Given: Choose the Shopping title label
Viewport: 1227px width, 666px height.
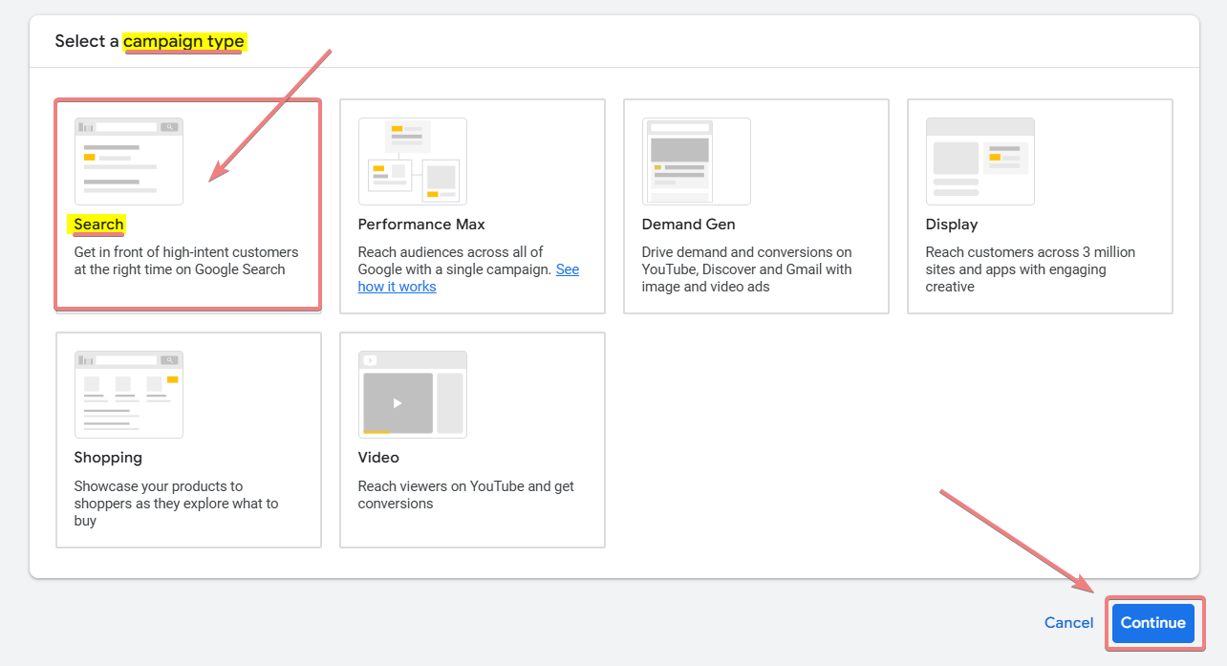Looking at the screenshot, I should [108, 458].
